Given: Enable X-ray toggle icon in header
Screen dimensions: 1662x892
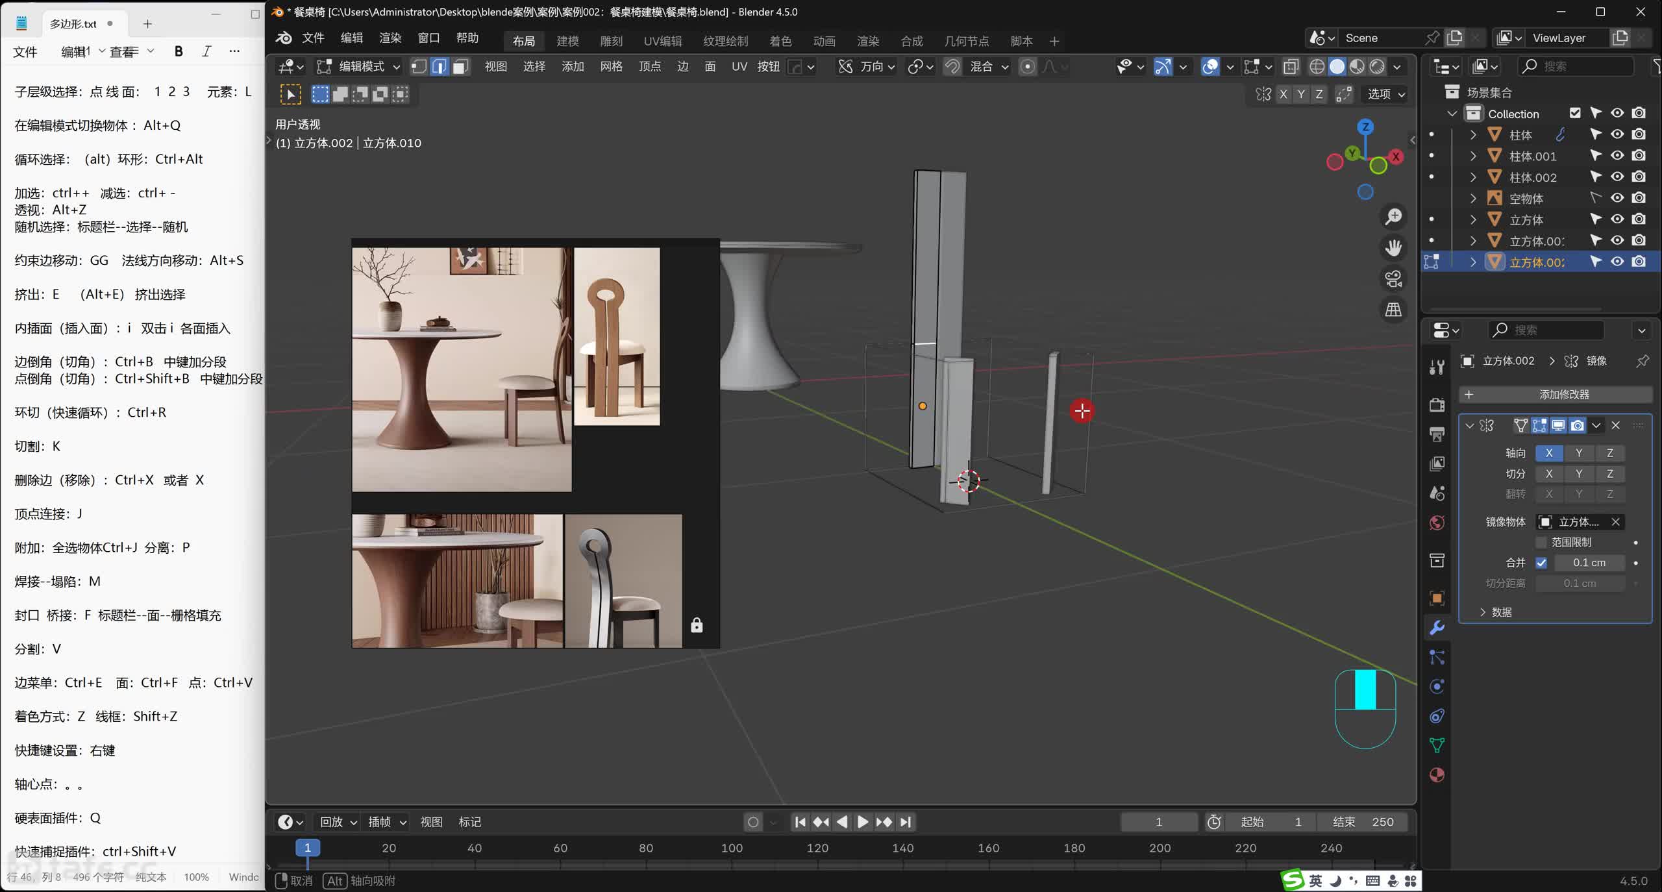Looking at the screenshot, I should point(1291,66).
